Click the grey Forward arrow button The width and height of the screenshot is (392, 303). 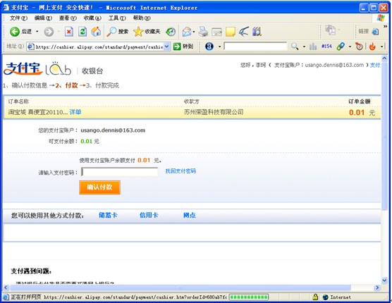click(49, 32)
